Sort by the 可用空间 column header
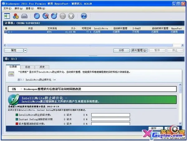The height and width of the screenshot is (141, 187). [x=85, y=28]
